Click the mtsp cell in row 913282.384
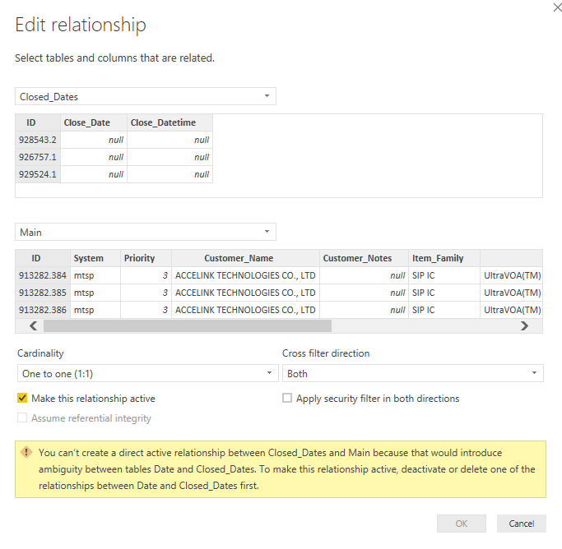This screenshot has width=562, height=549. point(95,275)
